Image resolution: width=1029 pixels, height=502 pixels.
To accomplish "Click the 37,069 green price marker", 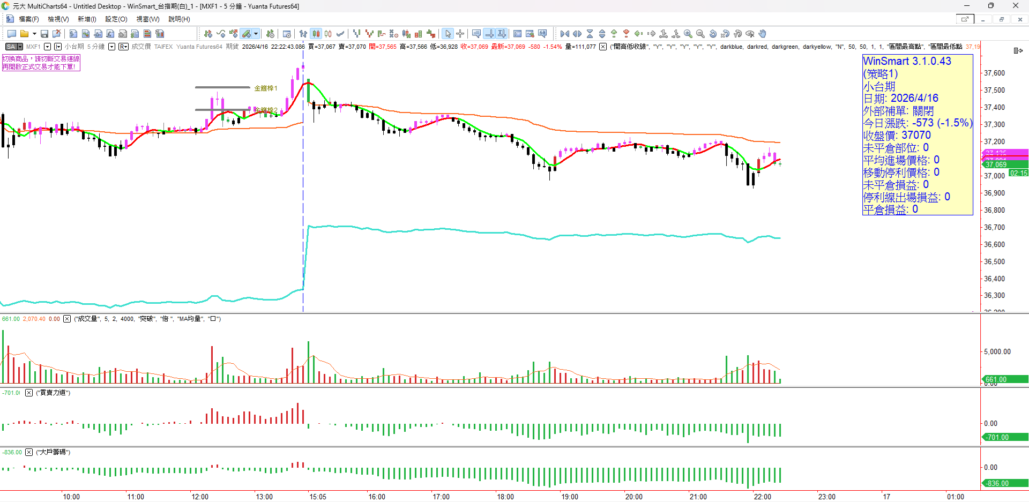I will coord(996,165).
